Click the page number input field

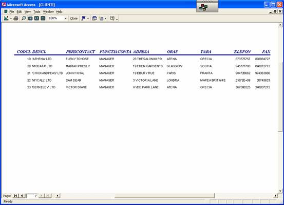[32, 196]
